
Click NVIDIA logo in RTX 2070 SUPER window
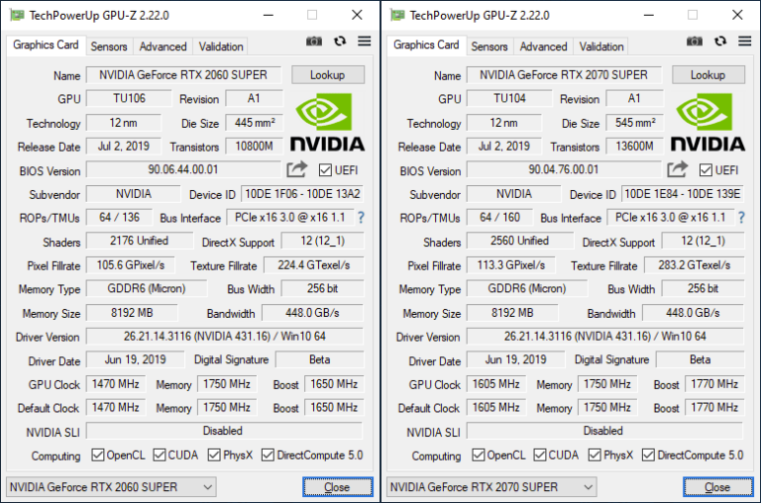(x=707, y=122)
